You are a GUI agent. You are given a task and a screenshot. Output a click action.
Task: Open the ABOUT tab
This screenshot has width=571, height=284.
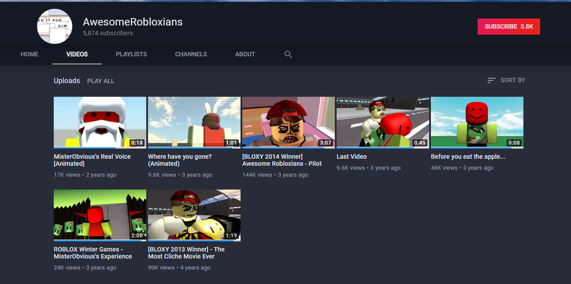[245, 55]
